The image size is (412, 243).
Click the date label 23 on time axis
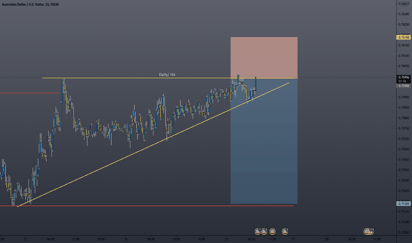pos(26,239)
